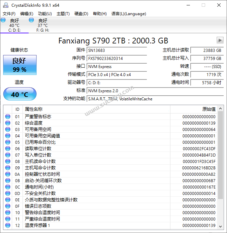The image size is (227, 233).
Task: Click status orb for attribute 04 可用备用空间阈值
Action: coord(8,136)
